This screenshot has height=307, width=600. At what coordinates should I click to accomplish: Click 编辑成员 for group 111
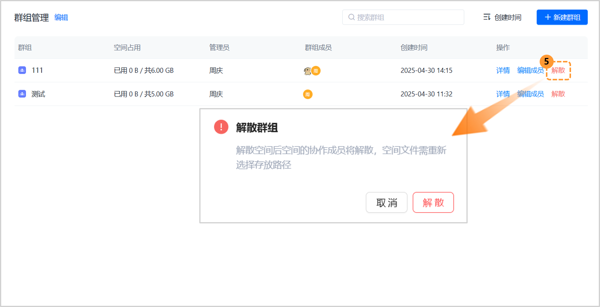[x=530, y=70]
